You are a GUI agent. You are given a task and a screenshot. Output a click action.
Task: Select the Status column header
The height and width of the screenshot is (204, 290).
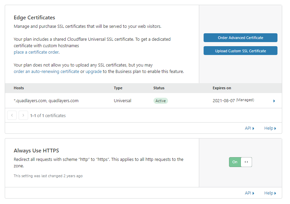tap(159, 88)
